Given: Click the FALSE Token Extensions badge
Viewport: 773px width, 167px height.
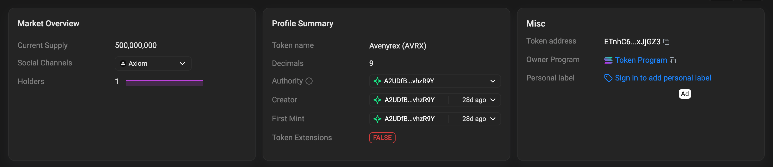Looking at the screenshot, I should point(382,138).
